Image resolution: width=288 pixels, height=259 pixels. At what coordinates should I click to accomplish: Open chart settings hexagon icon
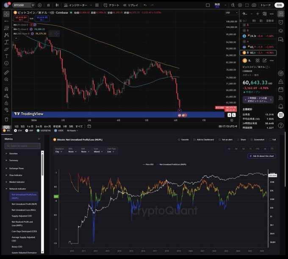coord(240,5)
